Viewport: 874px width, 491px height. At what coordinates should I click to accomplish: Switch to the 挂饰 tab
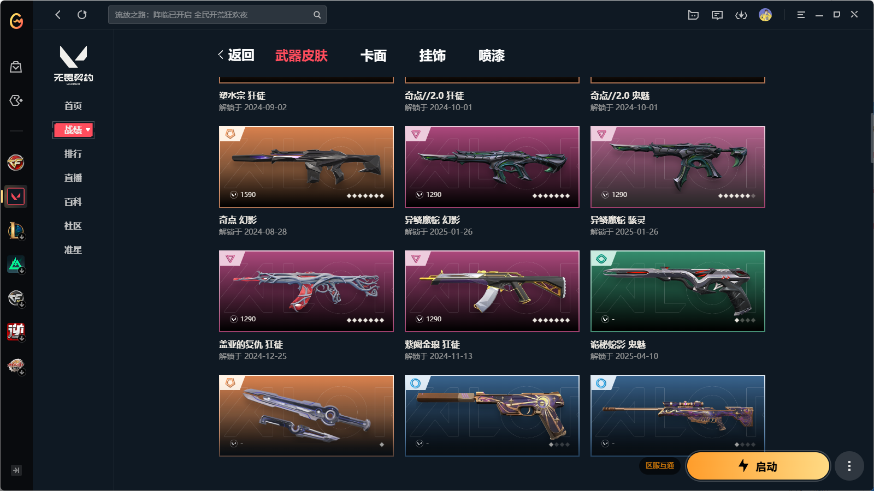click(x=433, y=56)
